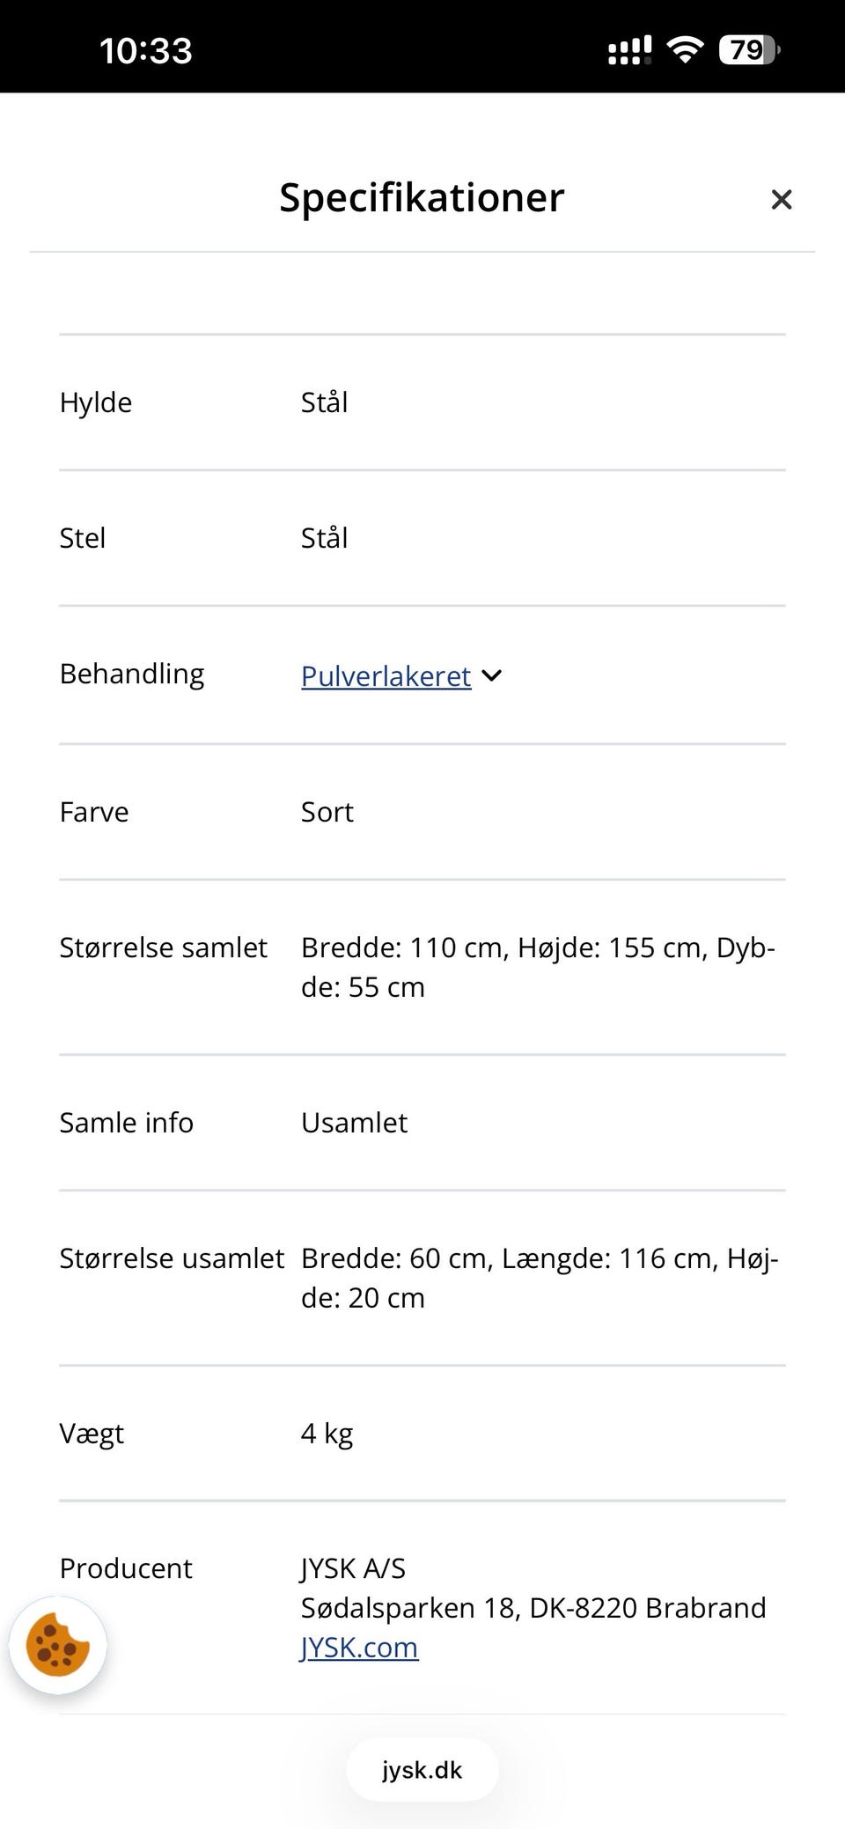
Task: Select the Størrelse samlet dimensions text
Action: coord(537,967)
